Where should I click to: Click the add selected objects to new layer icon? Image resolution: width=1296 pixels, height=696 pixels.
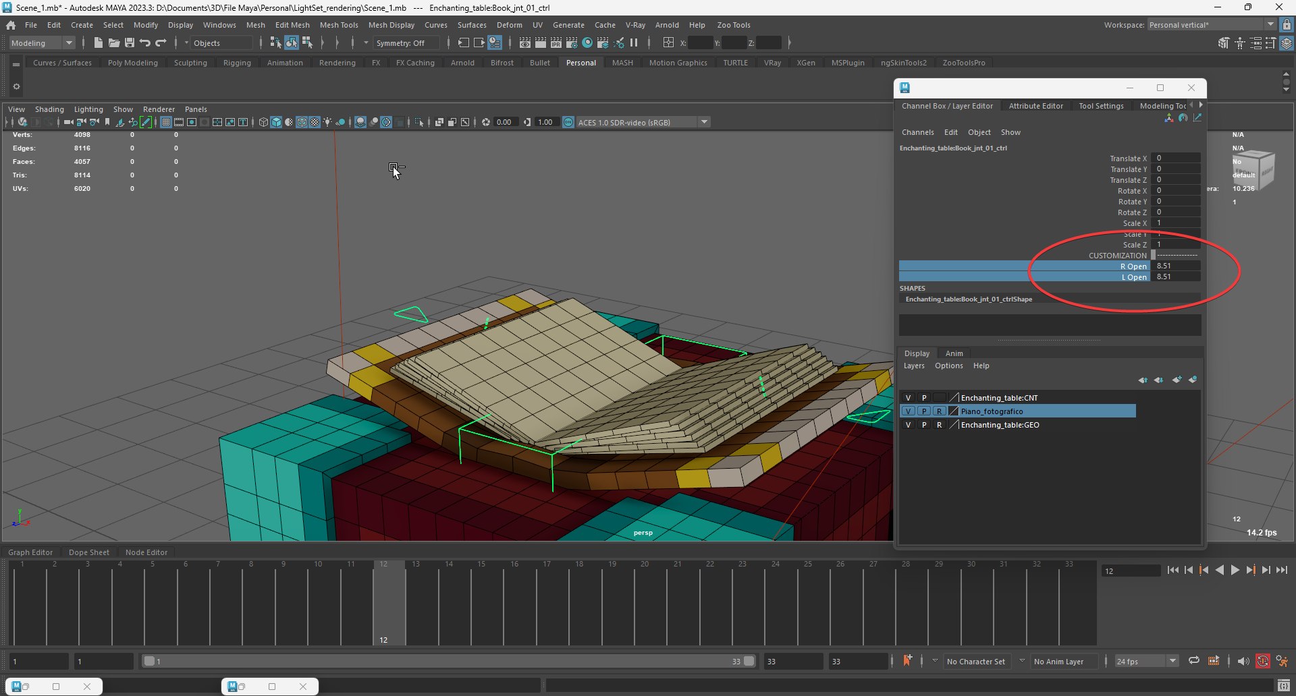(x=1193, y=380)
